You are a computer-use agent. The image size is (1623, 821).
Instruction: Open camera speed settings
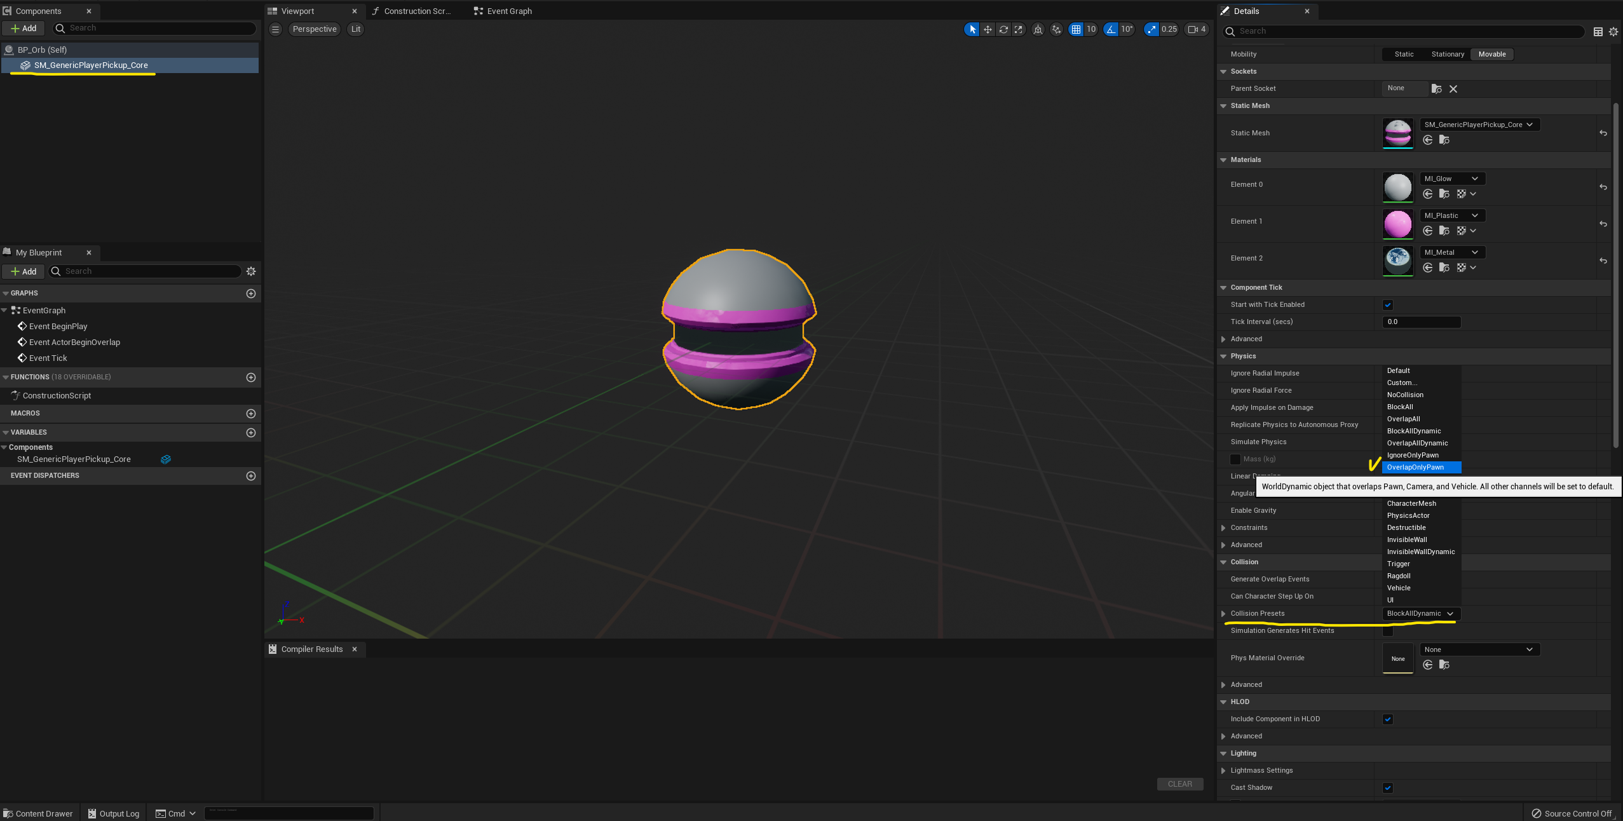1197,29
